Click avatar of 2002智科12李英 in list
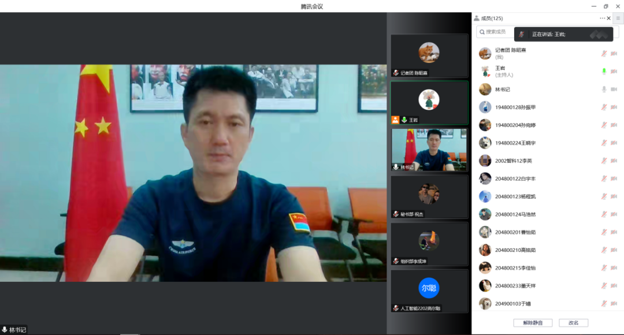 485,161
